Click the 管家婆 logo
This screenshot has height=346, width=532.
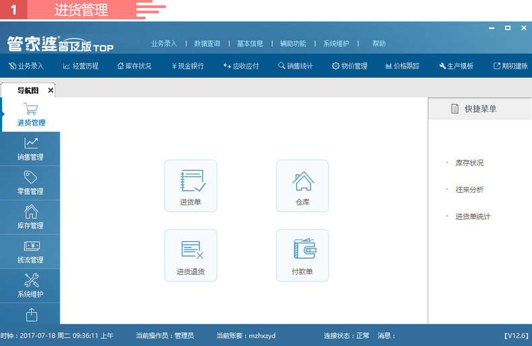61,44
